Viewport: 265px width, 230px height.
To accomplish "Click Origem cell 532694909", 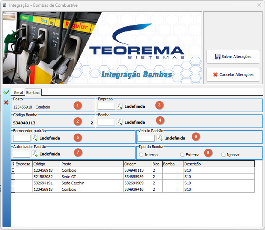I will pos(138,183).
